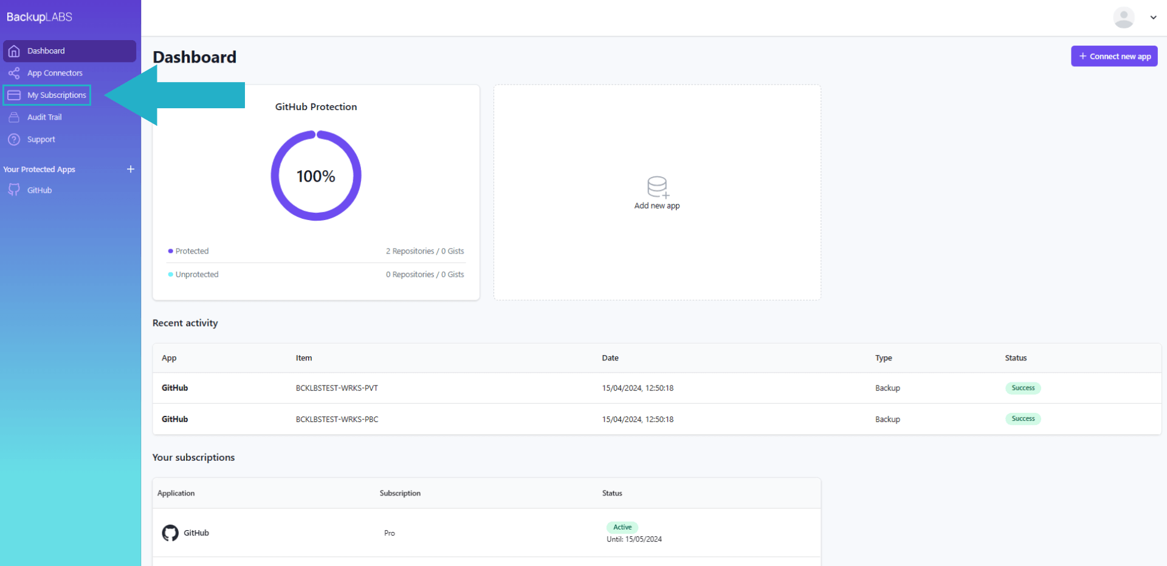Image resolution: width=1167 pixels, height=566 pixels.
Task: Click the Active status badge for GitHub
Action: click(x=622, y=527)
